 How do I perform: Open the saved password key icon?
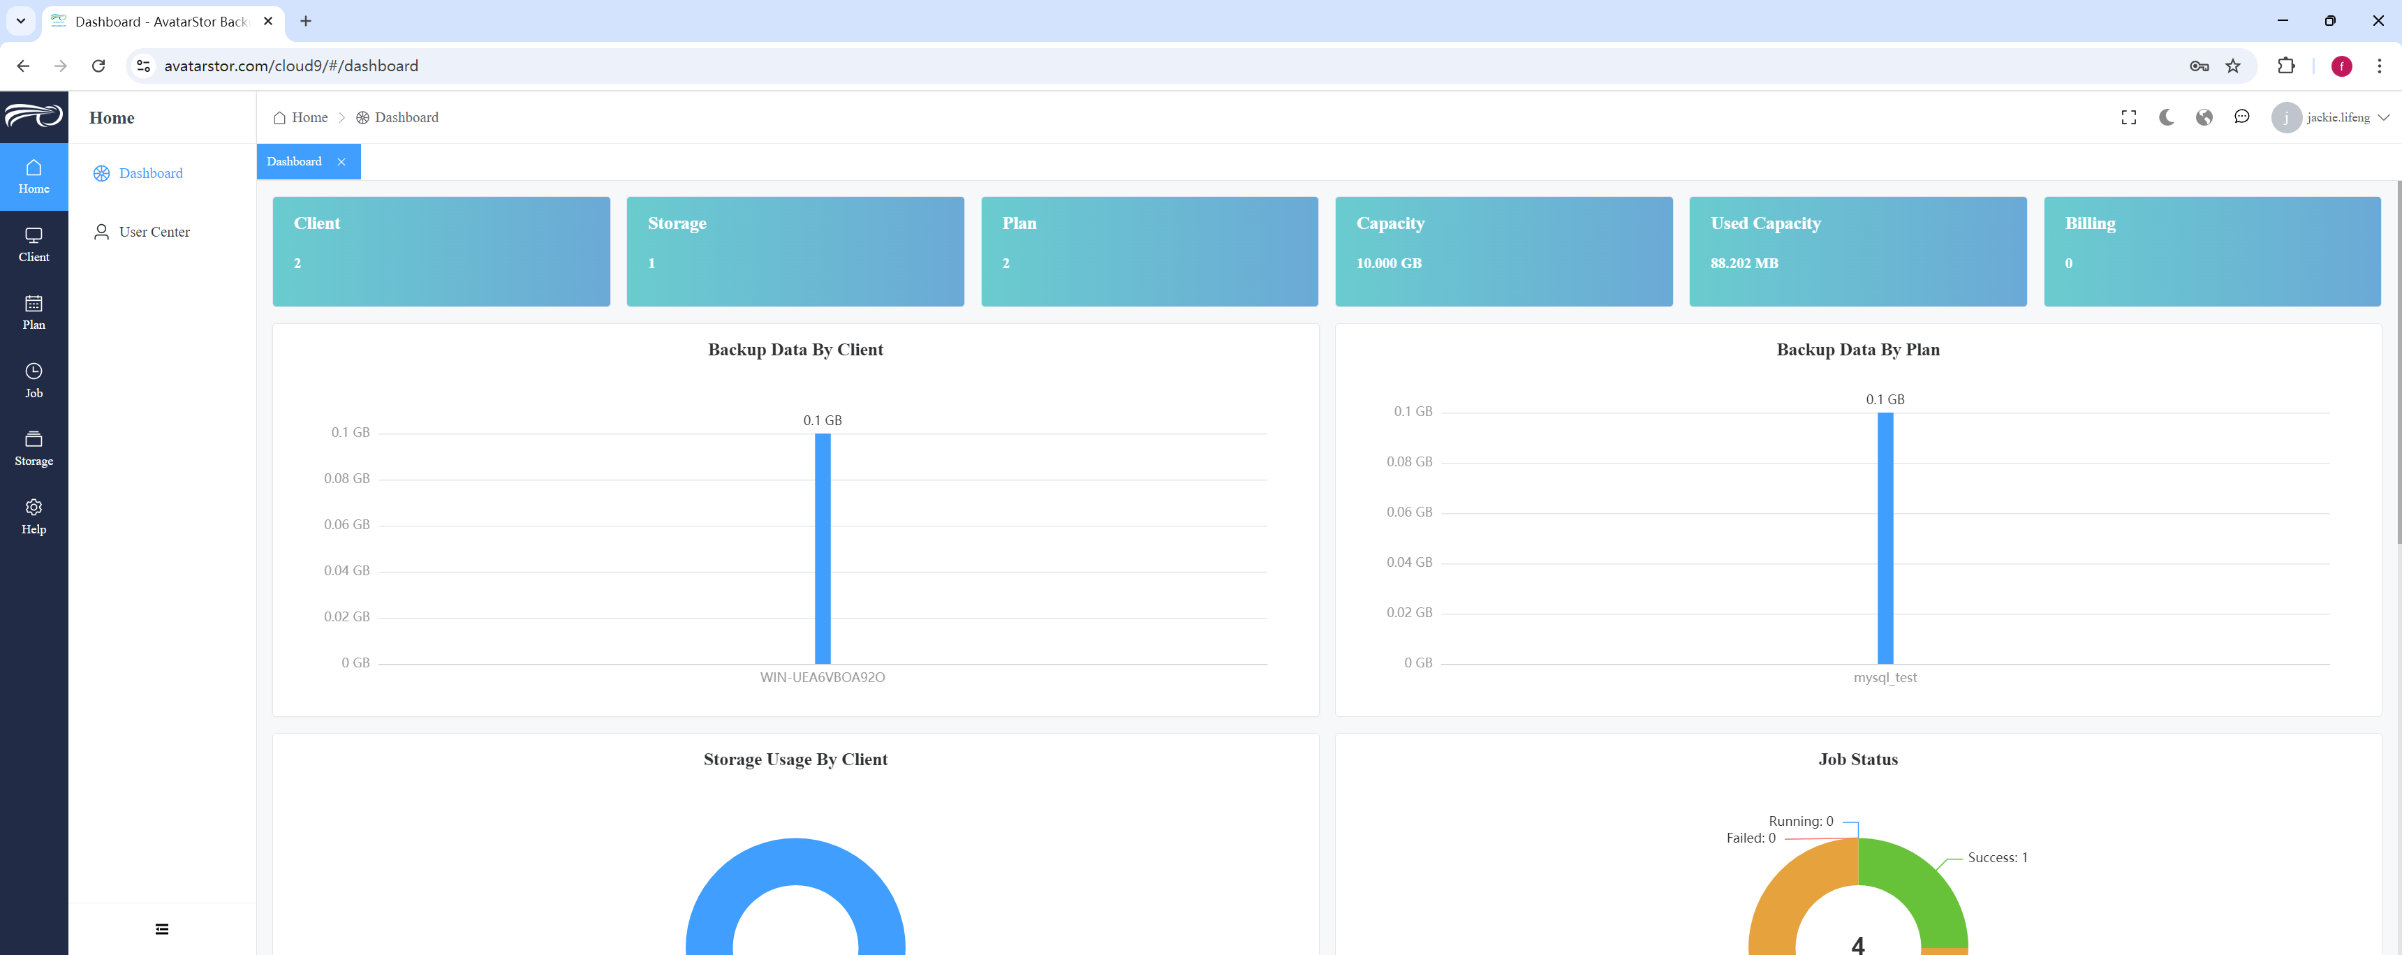click(x=2199, y=66)
